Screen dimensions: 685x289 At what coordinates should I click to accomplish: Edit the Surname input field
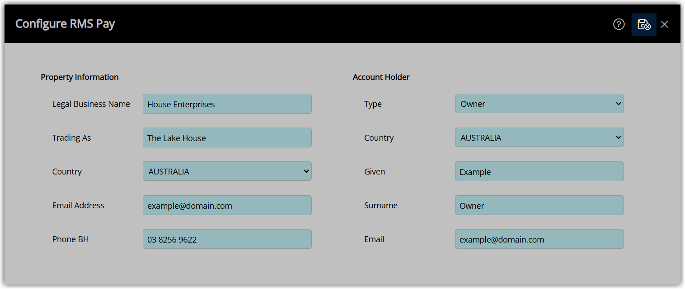[x=540, y=205]
